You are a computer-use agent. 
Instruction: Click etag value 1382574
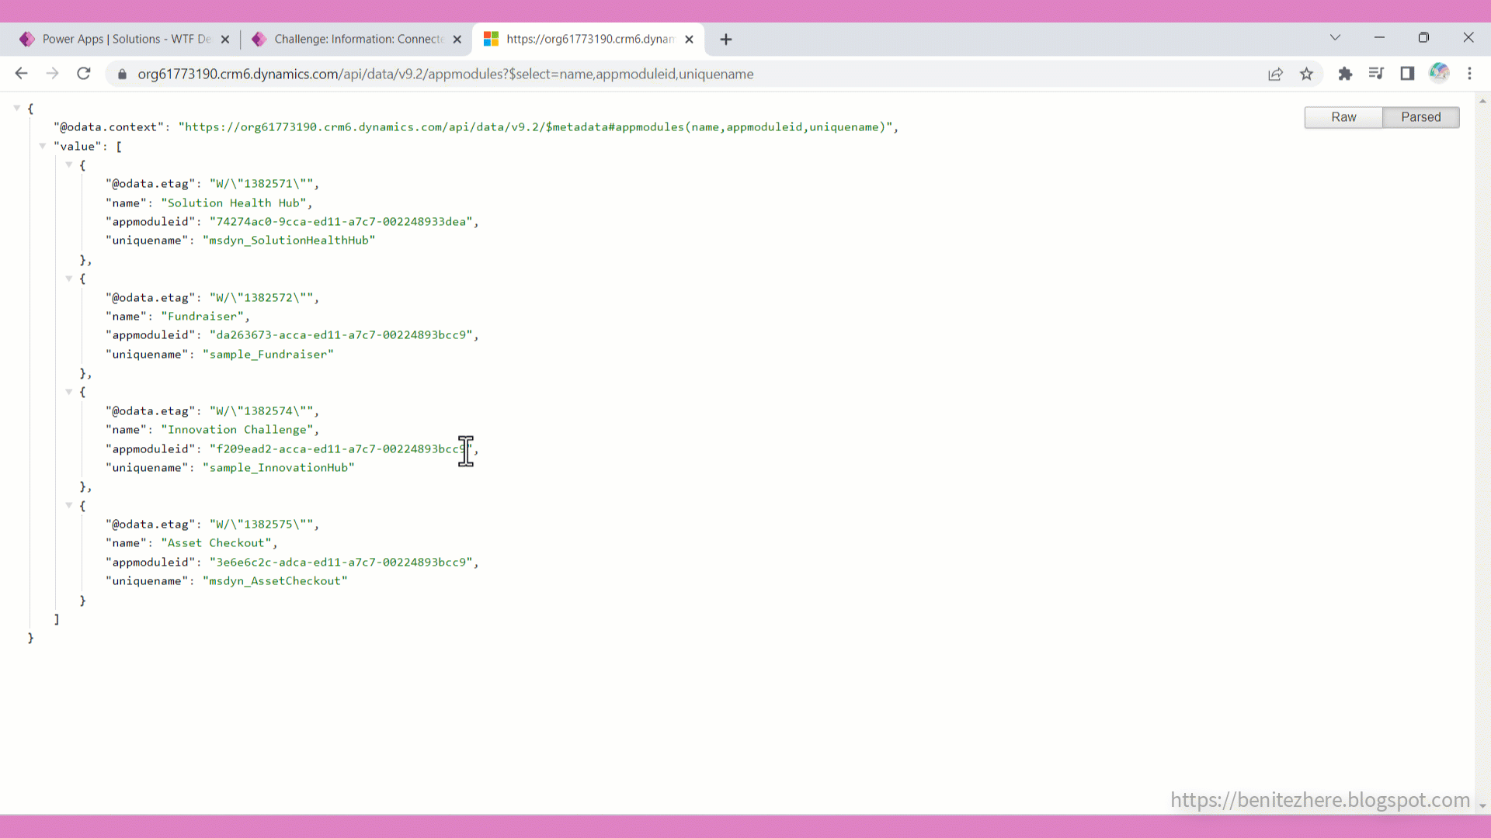point(261,411)
